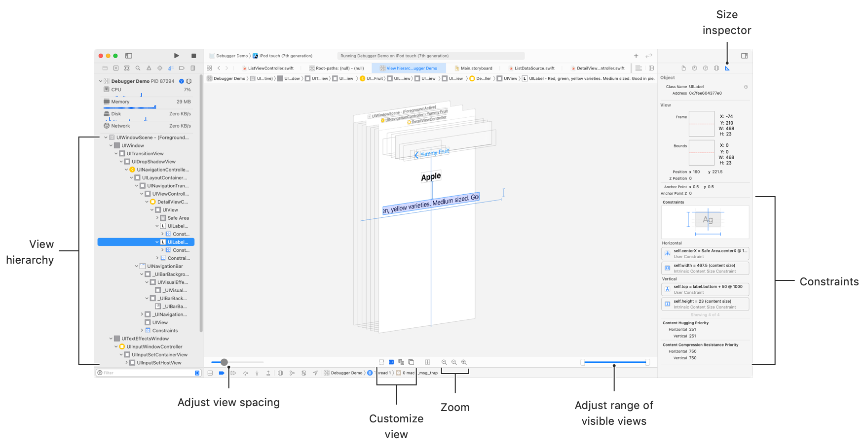Switch to the Main.storyboard tab
This screenshot has height=447, width=865.
coord(476,68)
